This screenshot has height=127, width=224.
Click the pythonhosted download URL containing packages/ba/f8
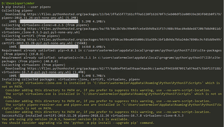[x=124, y=29]
